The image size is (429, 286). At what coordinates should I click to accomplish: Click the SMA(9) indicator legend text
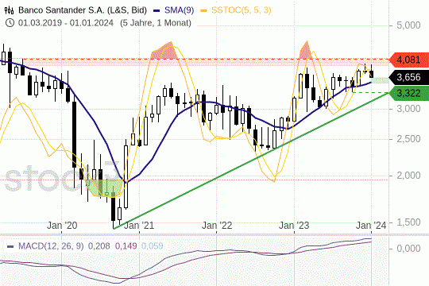click(x=179, y=10)
